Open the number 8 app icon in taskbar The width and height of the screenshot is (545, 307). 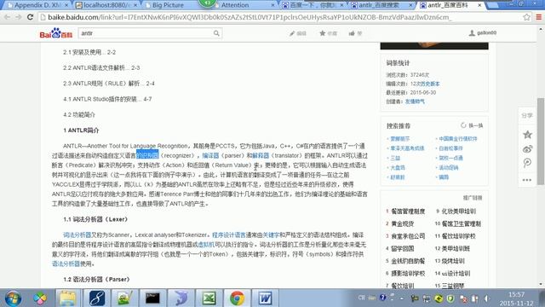[96, 298]
